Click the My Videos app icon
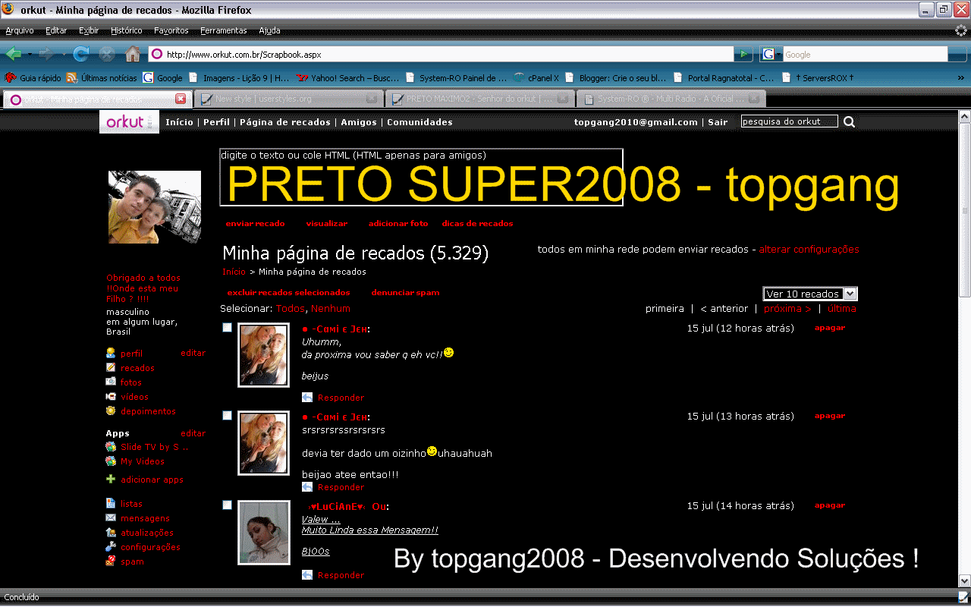 point(111,461)
